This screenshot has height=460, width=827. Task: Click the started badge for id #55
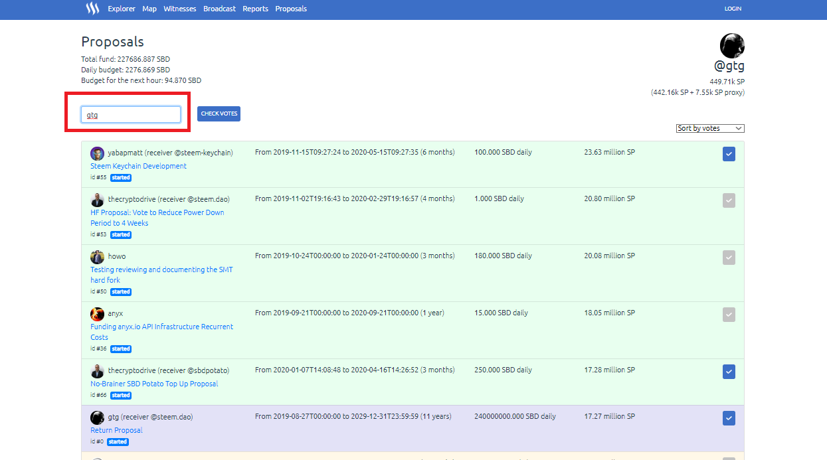pos(121,178)
